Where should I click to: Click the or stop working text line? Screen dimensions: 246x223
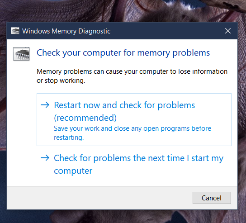pyautogui.click(x=61, y=81)
